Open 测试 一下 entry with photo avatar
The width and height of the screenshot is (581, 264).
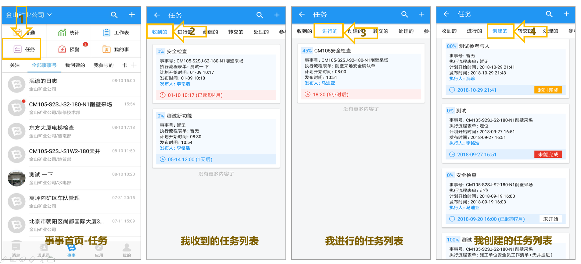click(71, 178)
